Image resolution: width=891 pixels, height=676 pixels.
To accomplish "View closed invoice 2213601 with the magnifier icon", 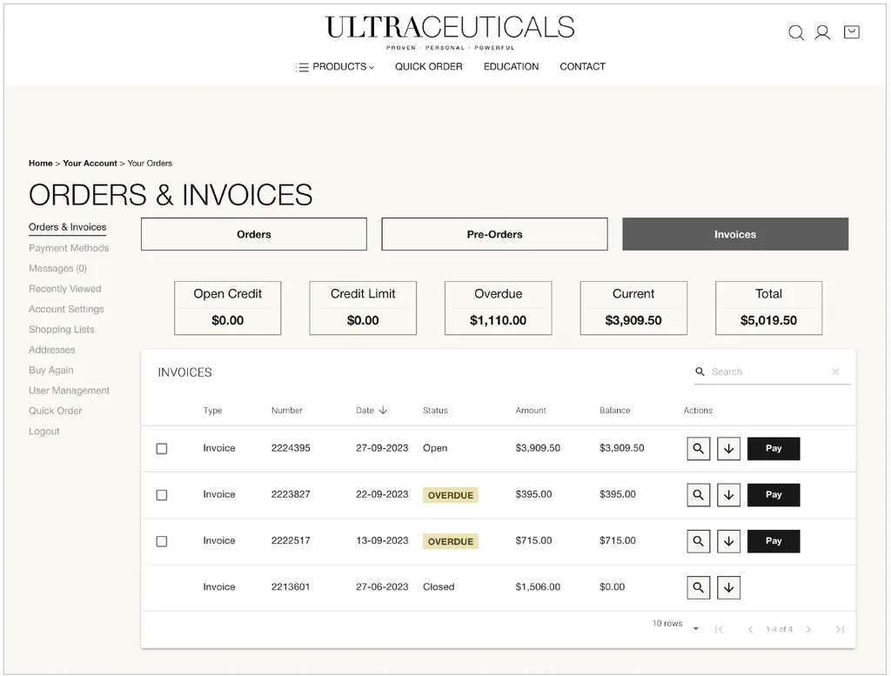I will 699,587.
